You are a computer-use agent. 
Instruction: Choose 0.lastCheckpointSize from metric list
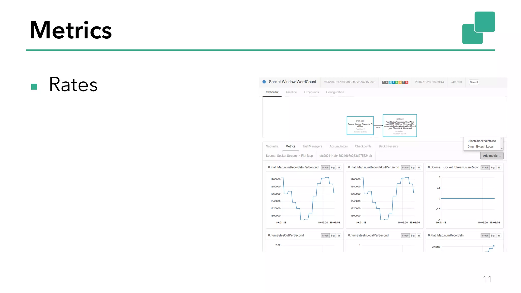click(482, 141)
